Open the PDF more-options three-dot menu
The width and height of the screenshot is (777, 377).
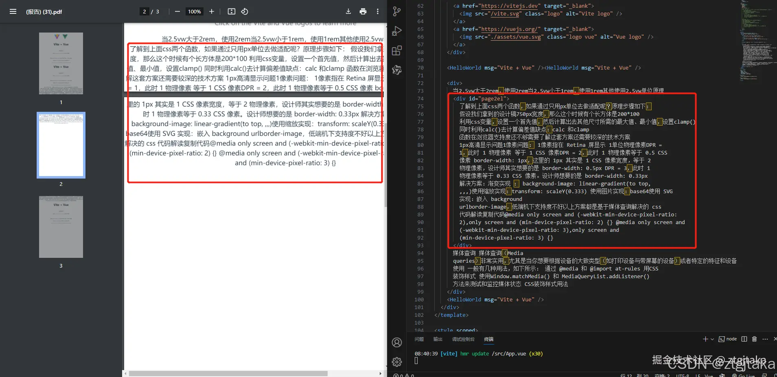(x=378, y=11)
